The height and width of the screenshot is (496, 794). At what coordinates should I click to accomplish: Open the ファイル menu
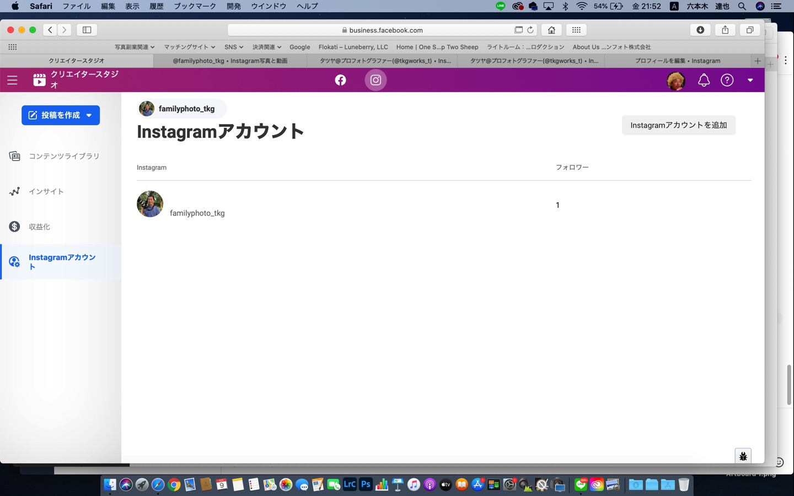coord(77,6)
